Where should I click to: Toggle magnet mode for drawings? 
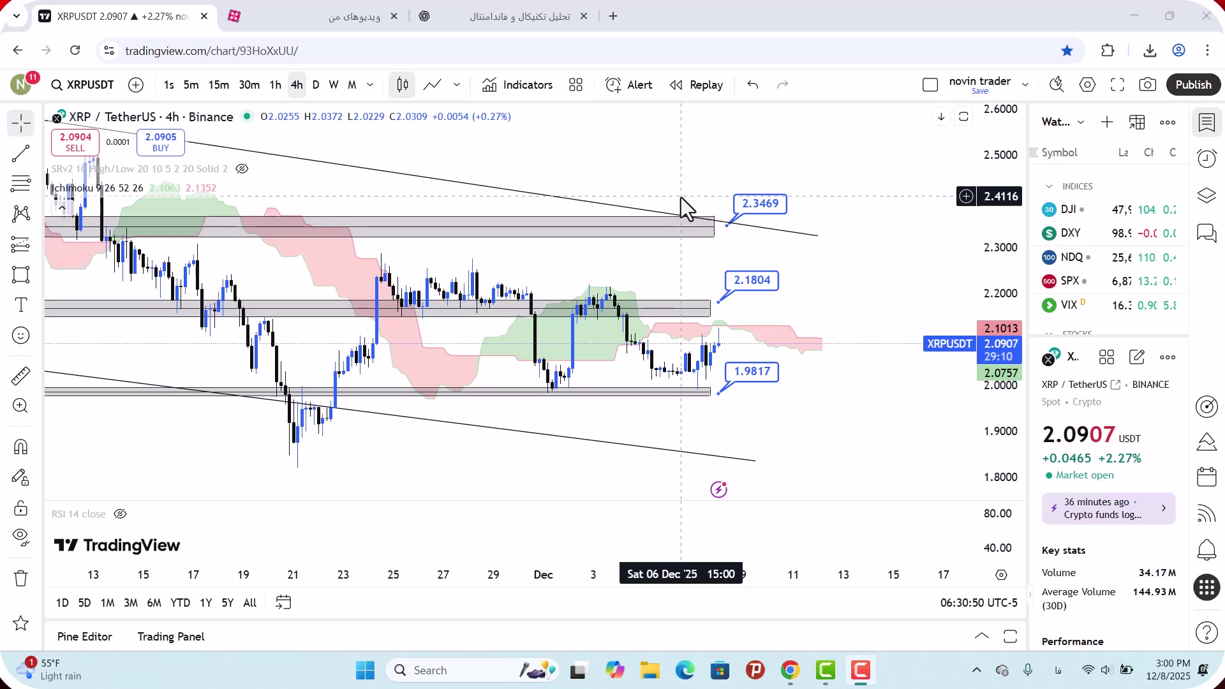(x=20, y=447)
